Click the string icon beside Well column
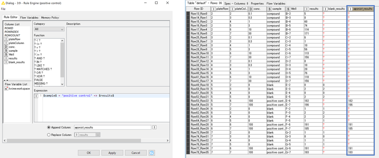 pyautogui.click(x=6, y=54)
